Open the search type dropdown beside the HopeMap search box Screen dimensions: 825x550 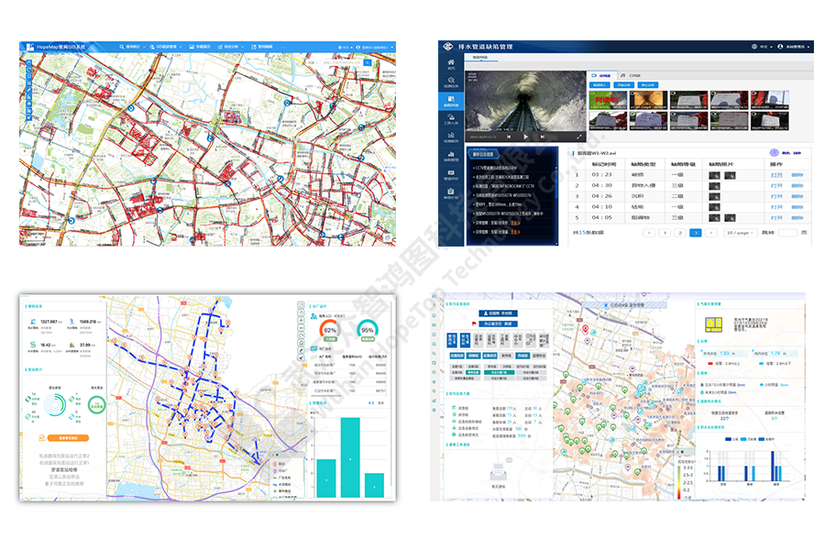coord(313,62)
